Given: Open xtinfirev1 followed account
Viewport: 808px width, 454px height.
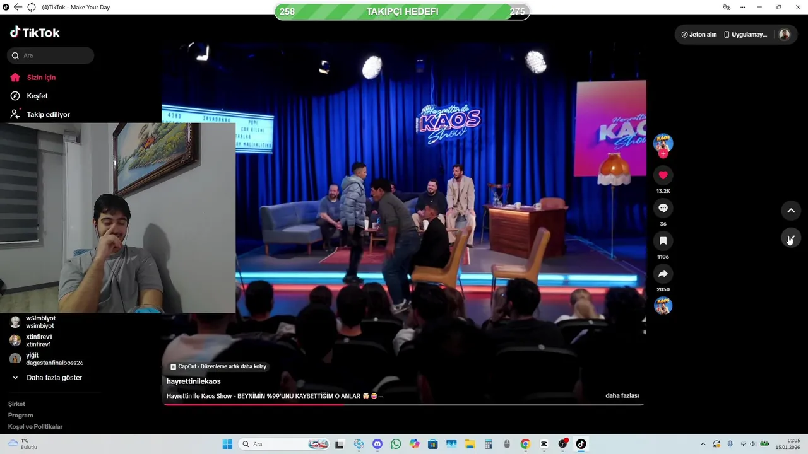Looking at the screenshot, I should 38,340.
